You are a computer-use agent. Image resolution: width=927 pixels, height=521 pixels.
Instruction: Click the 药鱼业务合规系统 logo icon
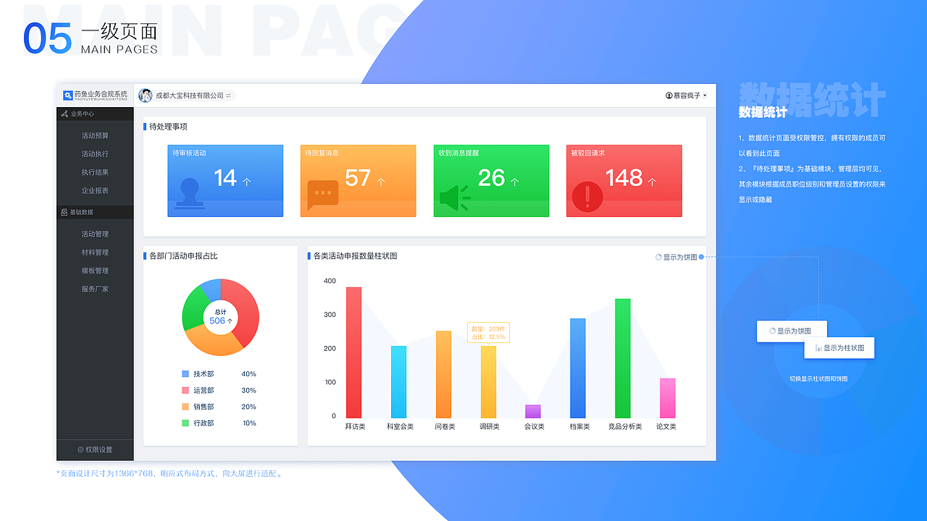coord(69,93)
